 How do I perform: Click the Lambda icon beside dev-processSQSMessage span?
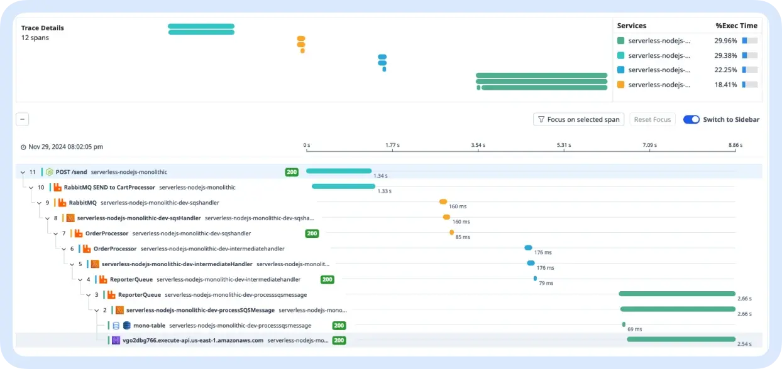[119, 310]
